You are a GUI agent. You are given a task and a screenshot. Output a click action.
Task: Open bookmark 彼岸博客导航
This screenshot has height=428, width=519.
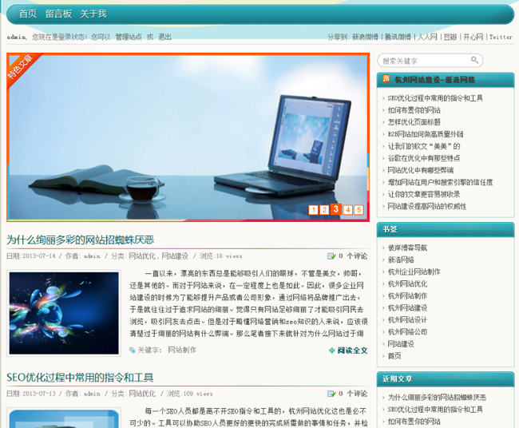(407, 248)
